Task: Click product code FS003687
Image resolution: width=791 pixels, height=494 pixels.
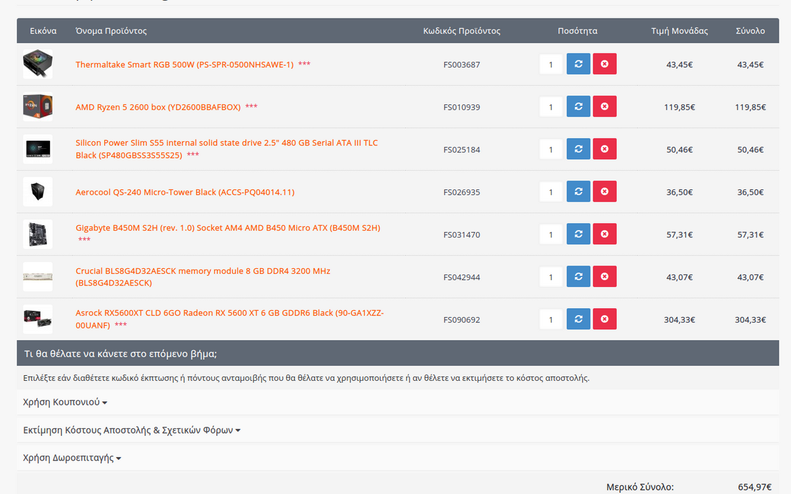Action: [462, 64]
